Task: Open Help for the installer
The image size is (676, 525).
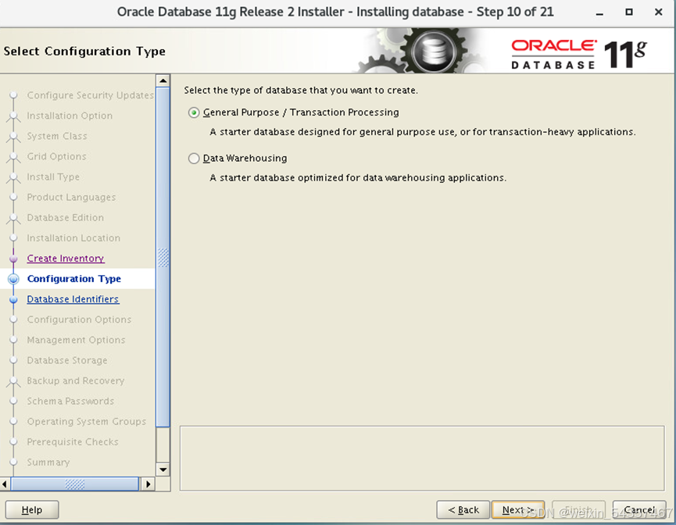Action: [32, 510]
